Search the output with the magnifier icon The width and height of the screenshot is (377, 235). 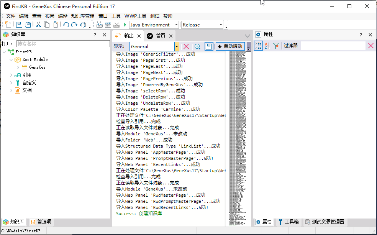(x=197, y=46)
